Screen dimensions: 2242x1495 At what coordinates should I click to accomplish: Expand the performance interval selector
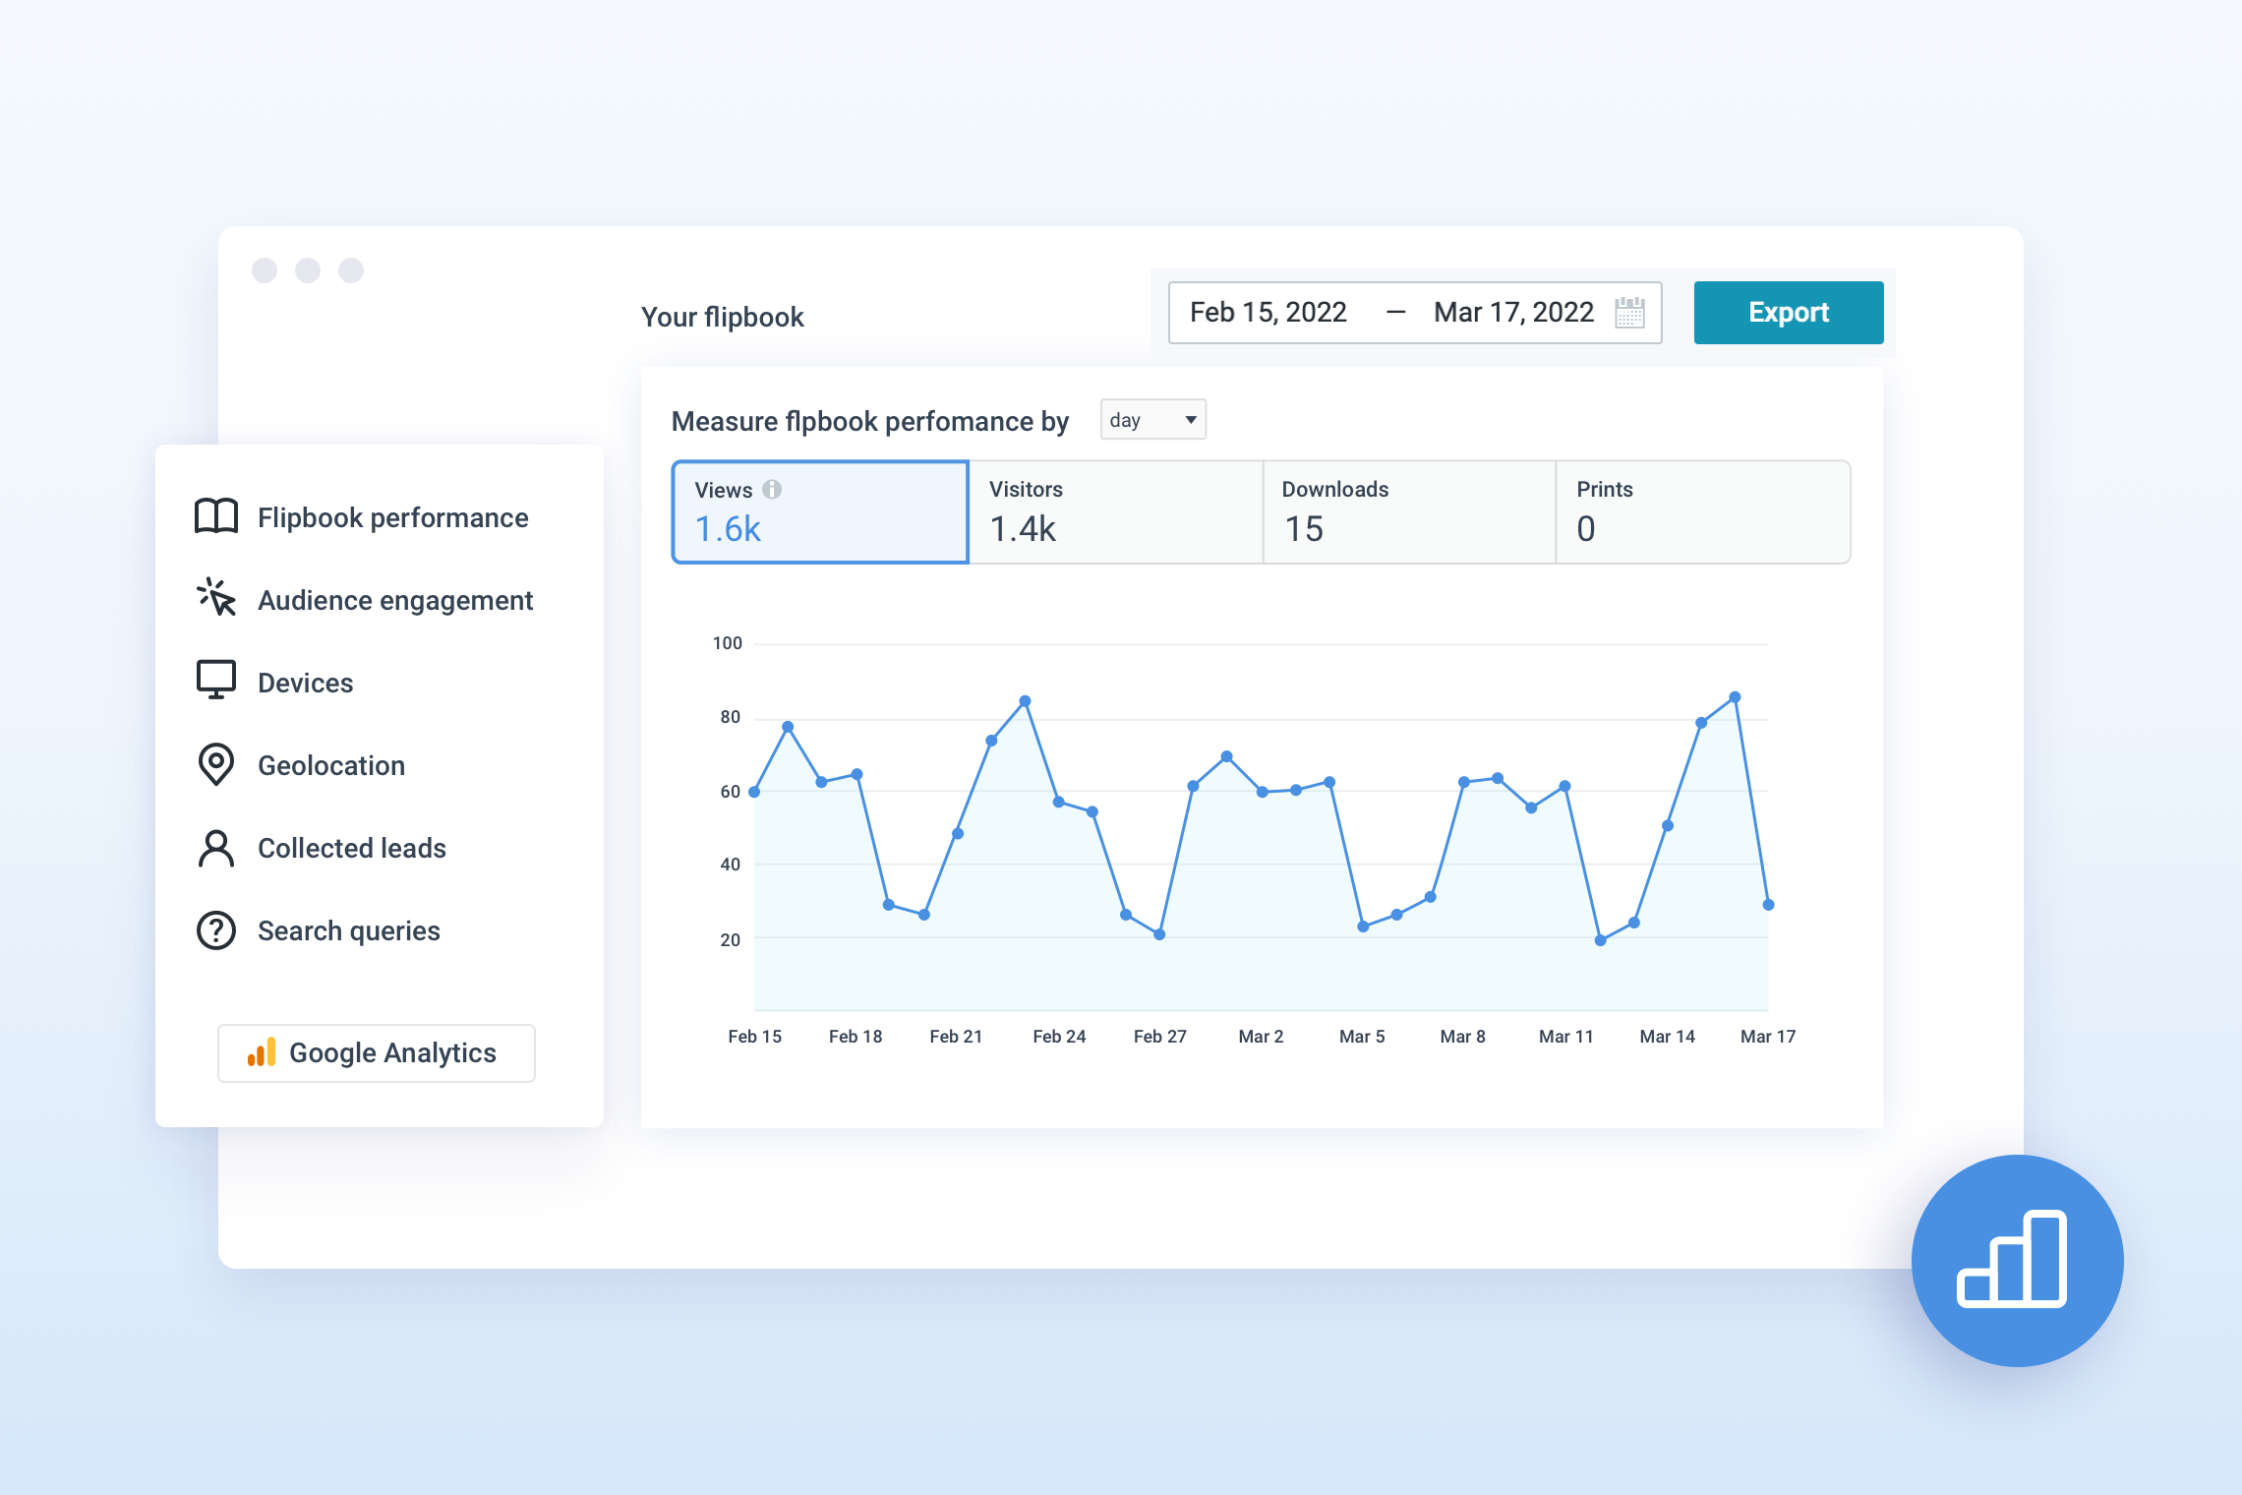click(1151, 420)
